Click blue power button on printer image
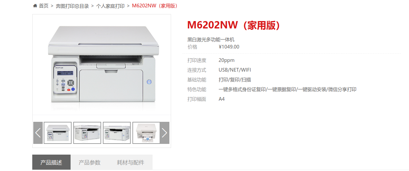 point(149,82)
